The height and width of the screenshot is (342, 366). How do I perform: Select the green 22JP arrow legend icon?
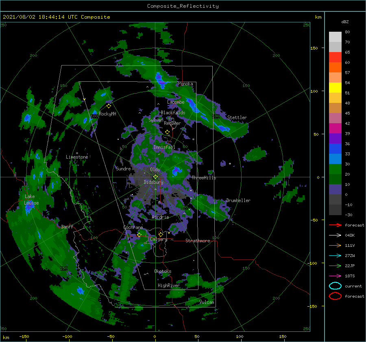pos(335,266)
